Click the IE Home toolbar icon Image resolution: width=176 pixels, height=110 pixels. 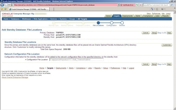coord(152,9)
